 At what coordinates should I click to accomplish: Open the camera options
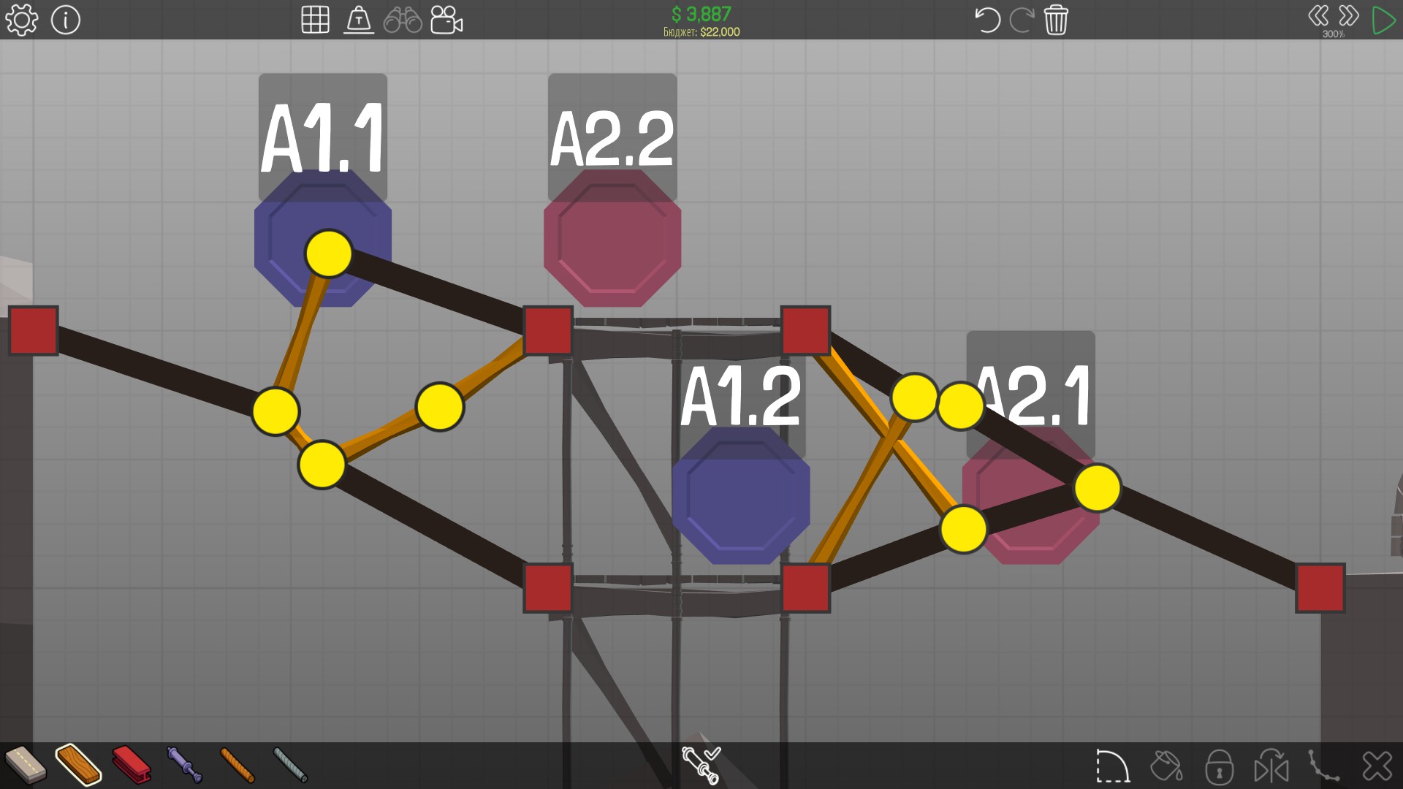click(x=446, y=20)
